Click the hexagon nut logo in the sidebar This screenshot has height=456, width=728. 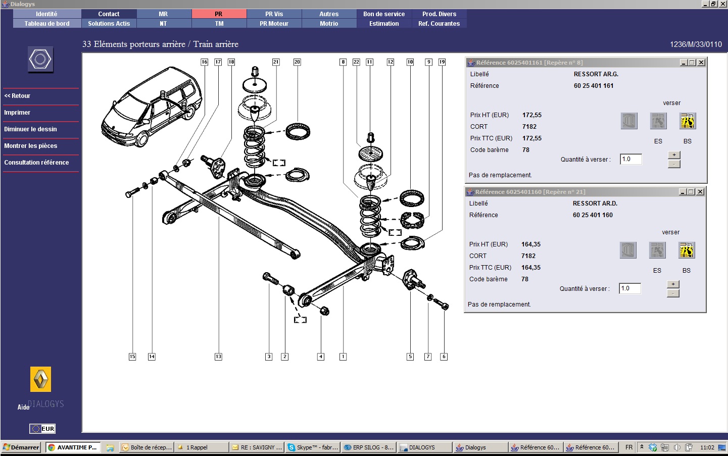point(40,60)
